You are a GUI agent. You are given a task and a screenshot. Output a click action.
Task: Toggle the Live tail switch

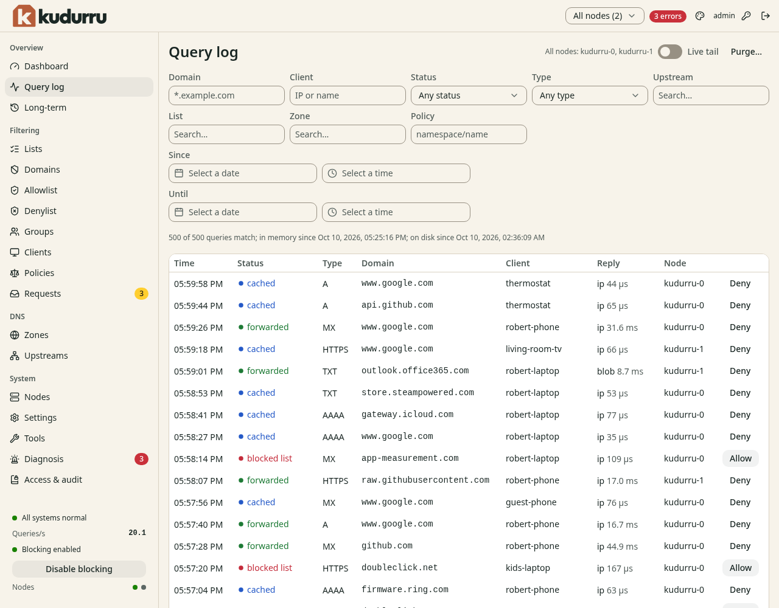click(670, 52)
